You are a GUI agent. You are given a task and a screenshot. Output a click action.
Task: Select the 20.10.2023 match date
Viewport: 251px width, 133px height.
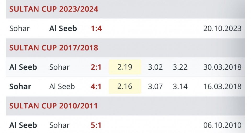pyautogui.click(x=222, y=28)
